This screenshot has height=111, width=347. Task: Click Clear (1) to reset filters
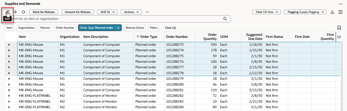(x=170, y=28)
